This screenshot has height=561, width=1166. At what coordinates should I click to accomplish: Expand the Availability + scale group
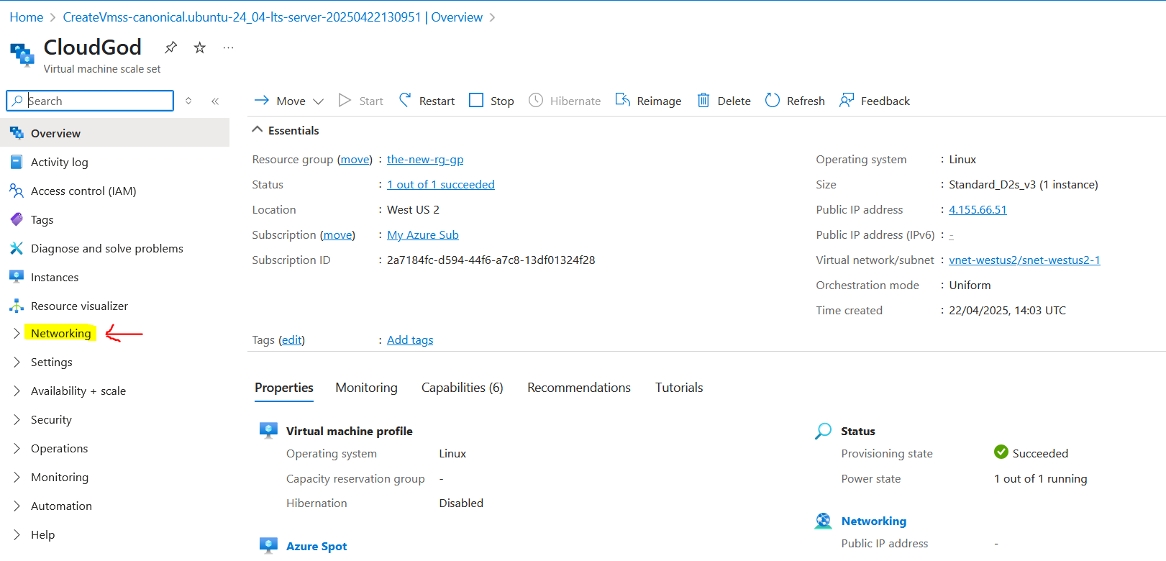pyautogui.click(x=17, y=391)
